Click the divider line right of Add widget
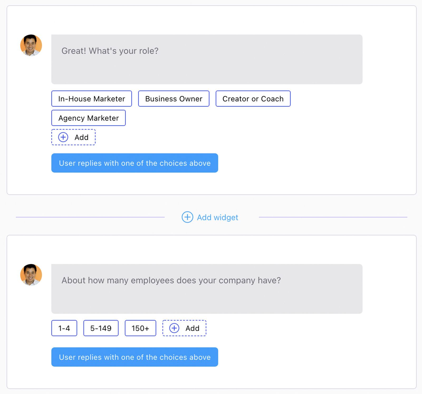422x394 pixels. [x=333, y=217]
